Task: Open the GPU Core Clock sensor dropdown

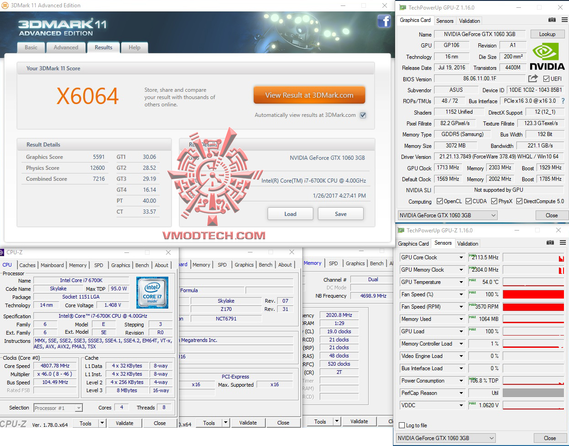Action: pyautogui.click(x=461, y=257)
